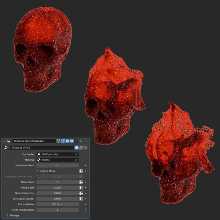This screenshot has width=220, height=220.
Task: Click the Points Radius value 0.015 m
Action: pyautogui.click(x=58, y=205)
